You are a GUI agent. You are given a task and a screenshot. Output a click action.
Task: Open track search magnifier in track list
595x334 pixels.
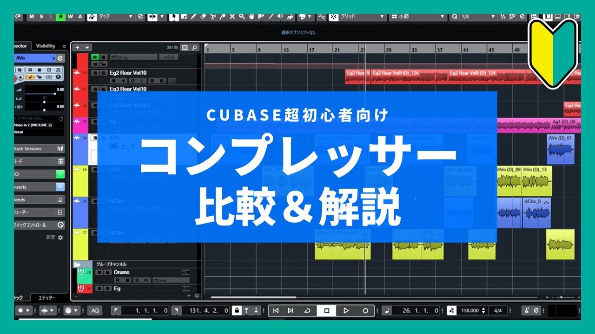point(194,47)
